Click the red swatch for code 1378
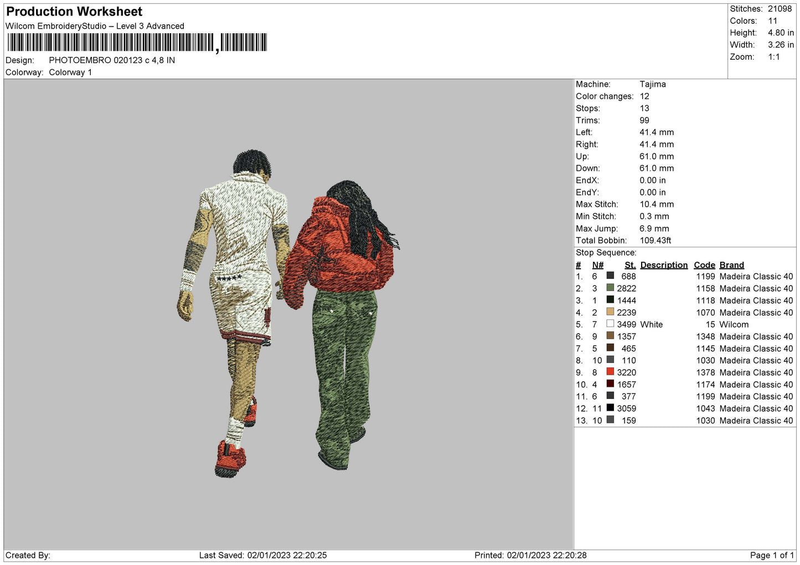The width and height of the screenshot is (800, 565). pos(610,372)
